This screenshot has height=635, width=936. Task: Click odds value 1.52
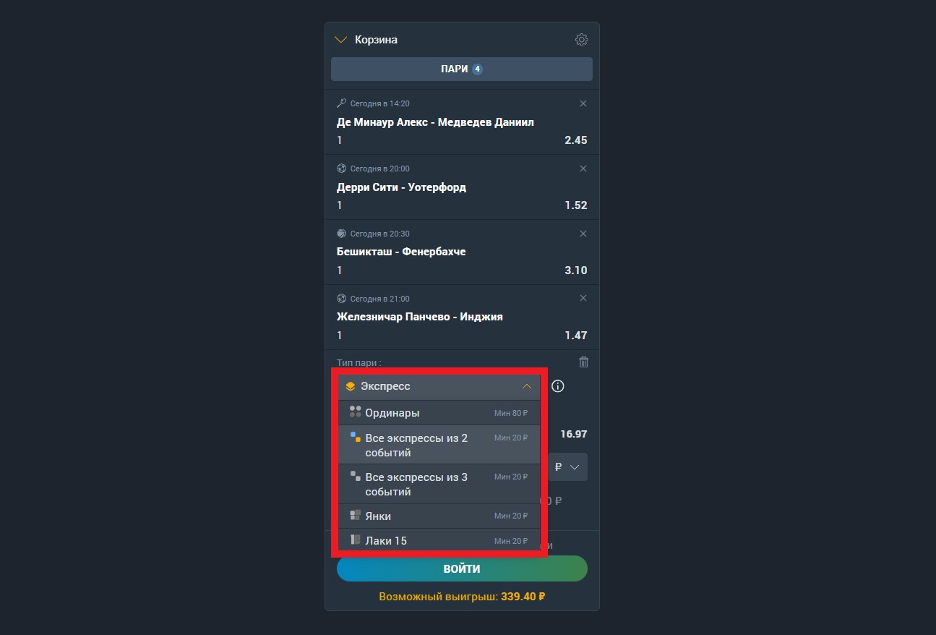coord(576,205)
